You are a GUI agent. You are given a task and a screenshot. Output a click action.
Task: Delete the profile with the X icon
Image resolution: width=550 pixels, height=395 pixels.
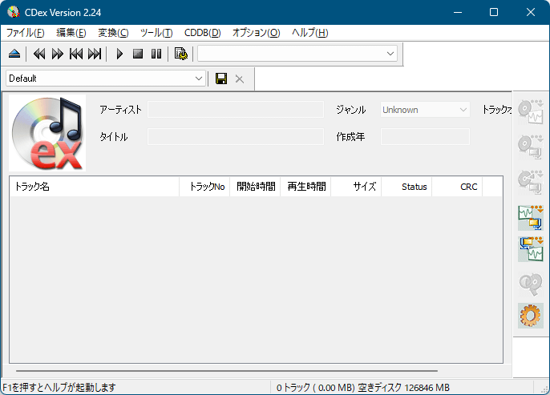240,79
